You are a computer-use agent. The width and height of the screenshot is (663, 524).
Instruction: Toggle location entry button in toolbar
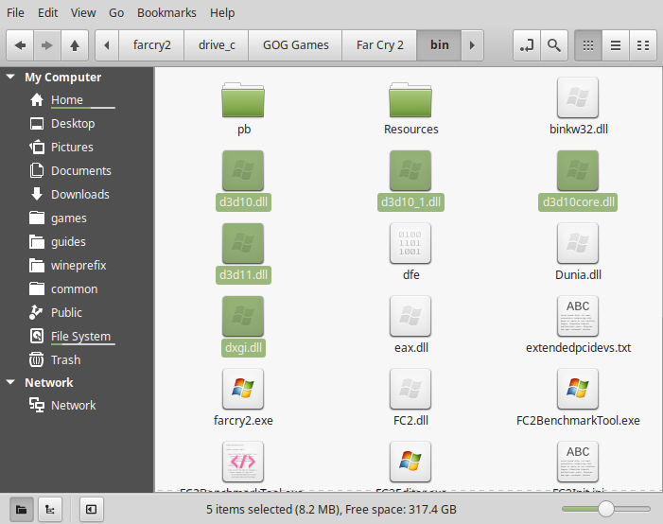pos(527,45)
